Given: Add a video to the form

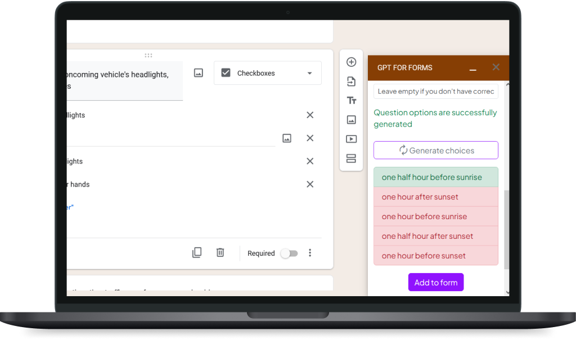Looking at the screenshot, I should click(351, 139).
